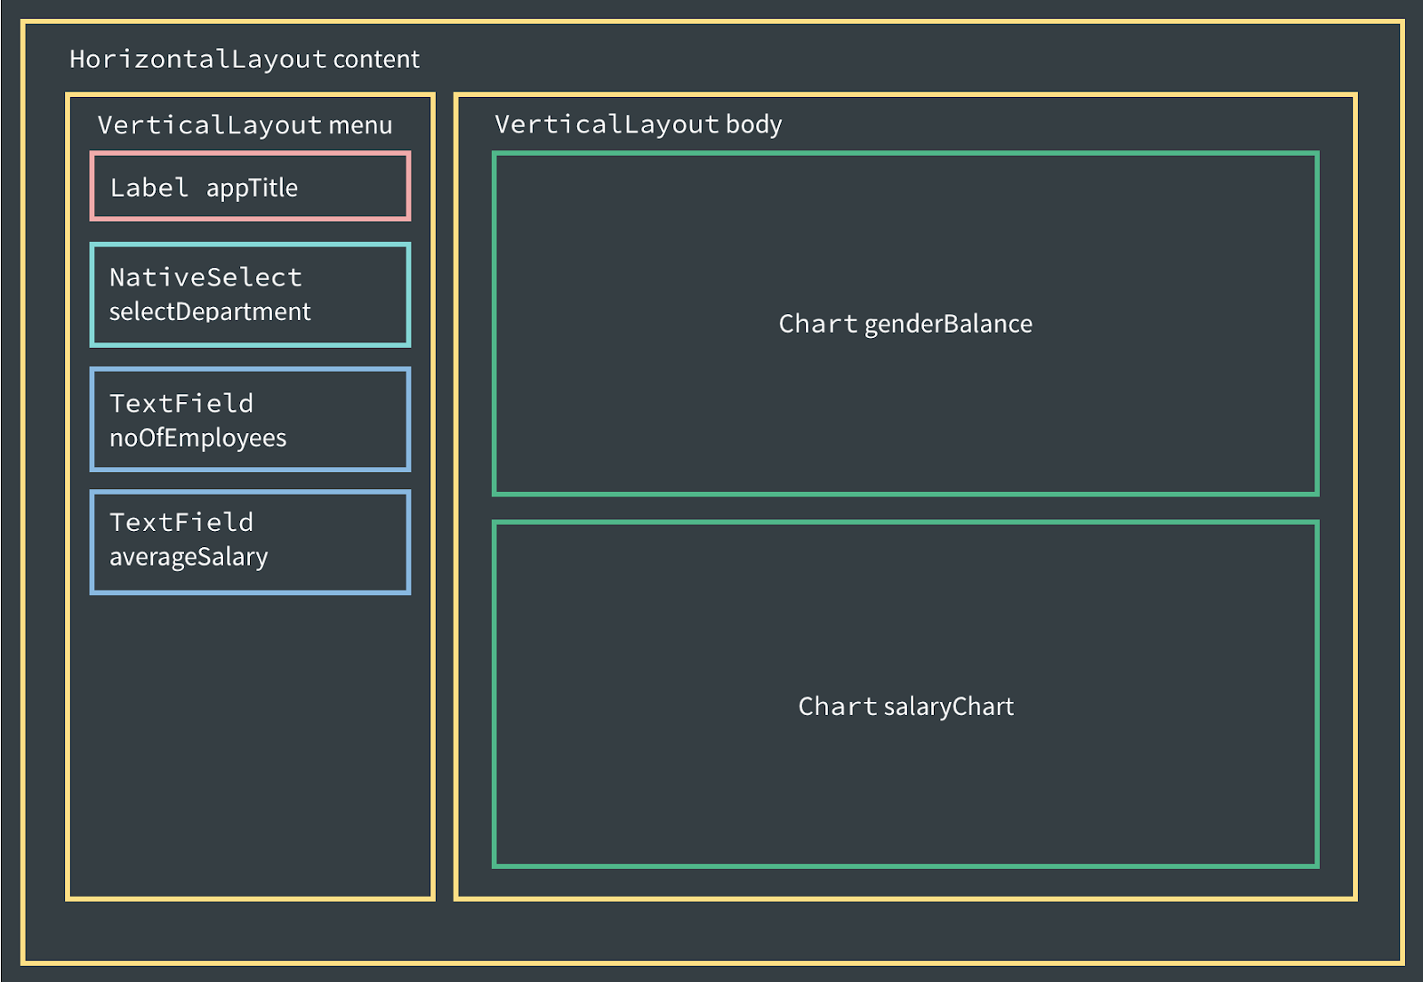Screen dimensions: 1423x982
Task: Click 'TextField' word above noOfEmployees
Action: coord(181,404)
